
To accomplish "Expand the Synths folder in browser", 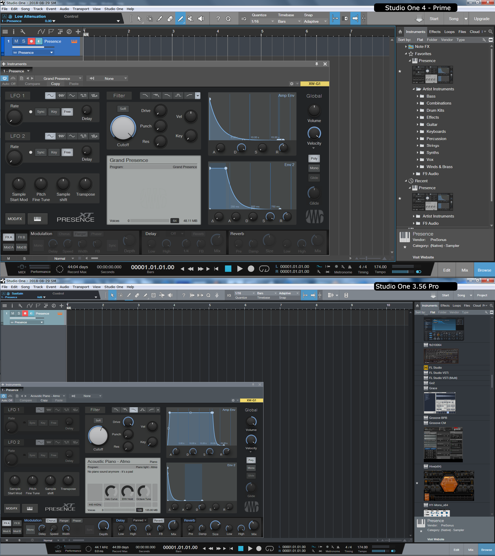I will pyautogui.click(x=417, y=153).
